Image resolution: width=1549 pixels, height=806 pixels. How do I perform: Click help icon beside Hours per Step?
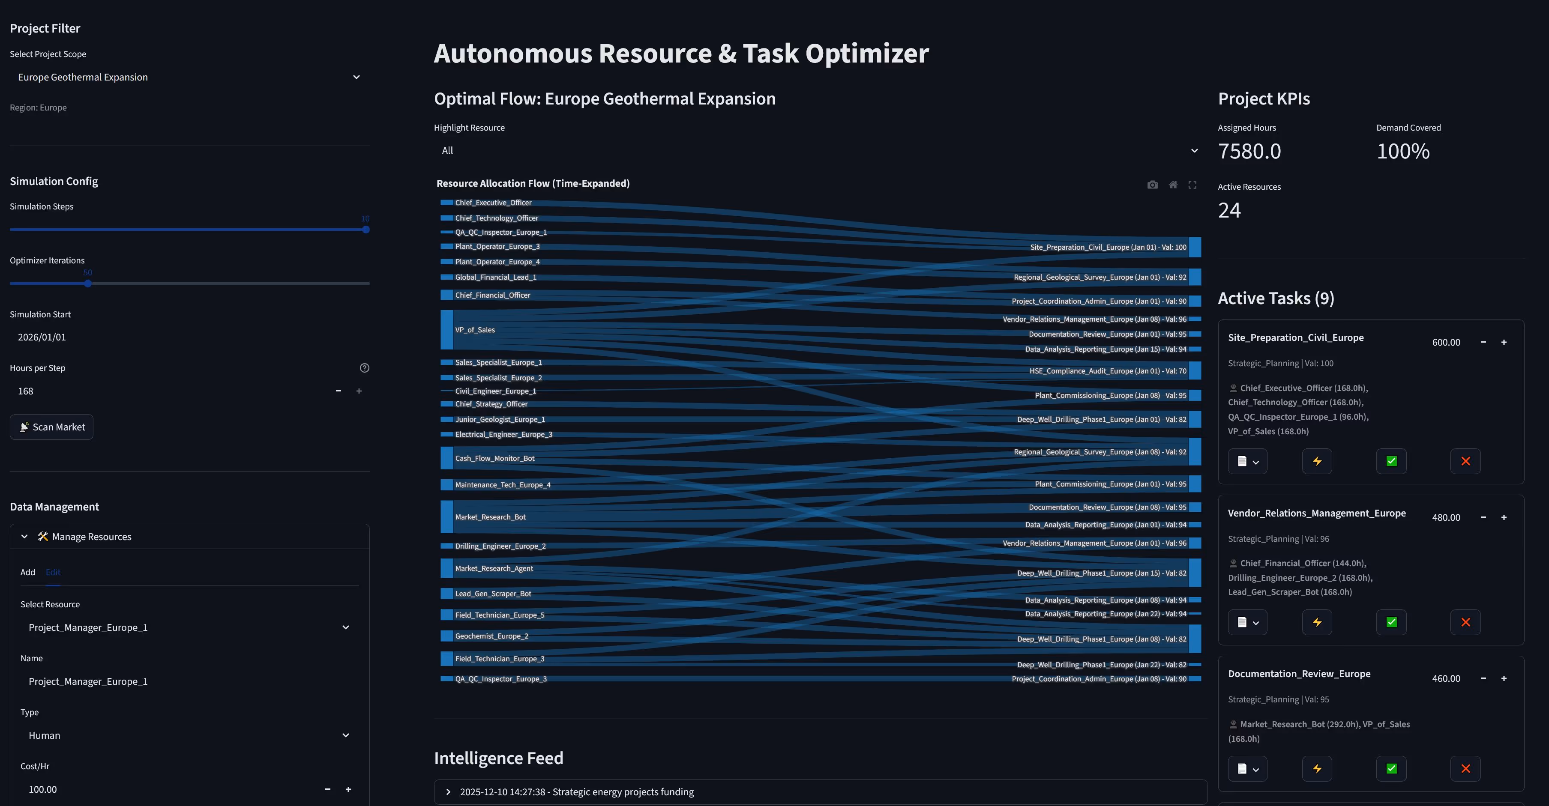tap(364, 368)
